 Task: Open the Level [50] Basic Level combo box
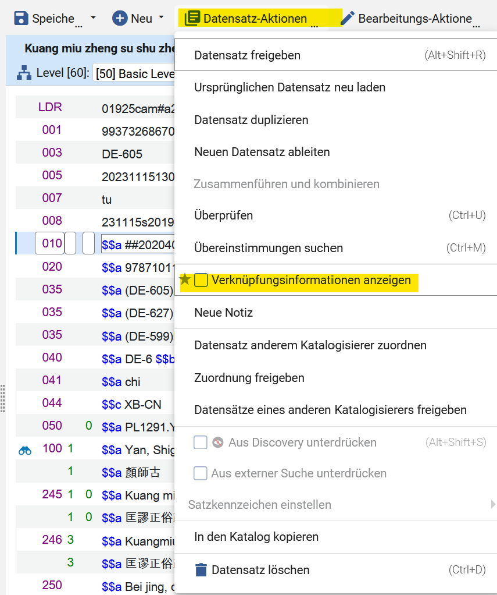tap(135, 74)
